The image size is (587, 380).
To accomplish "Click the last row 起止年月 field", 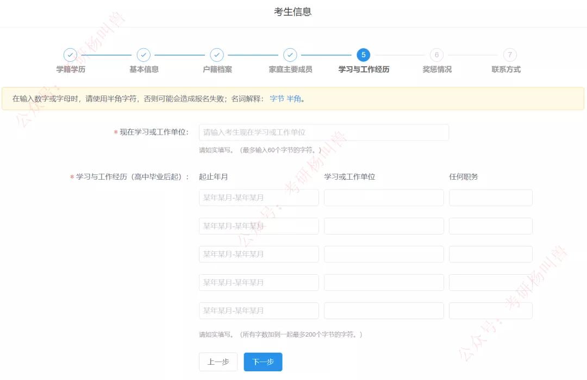I will pos(258,310).
